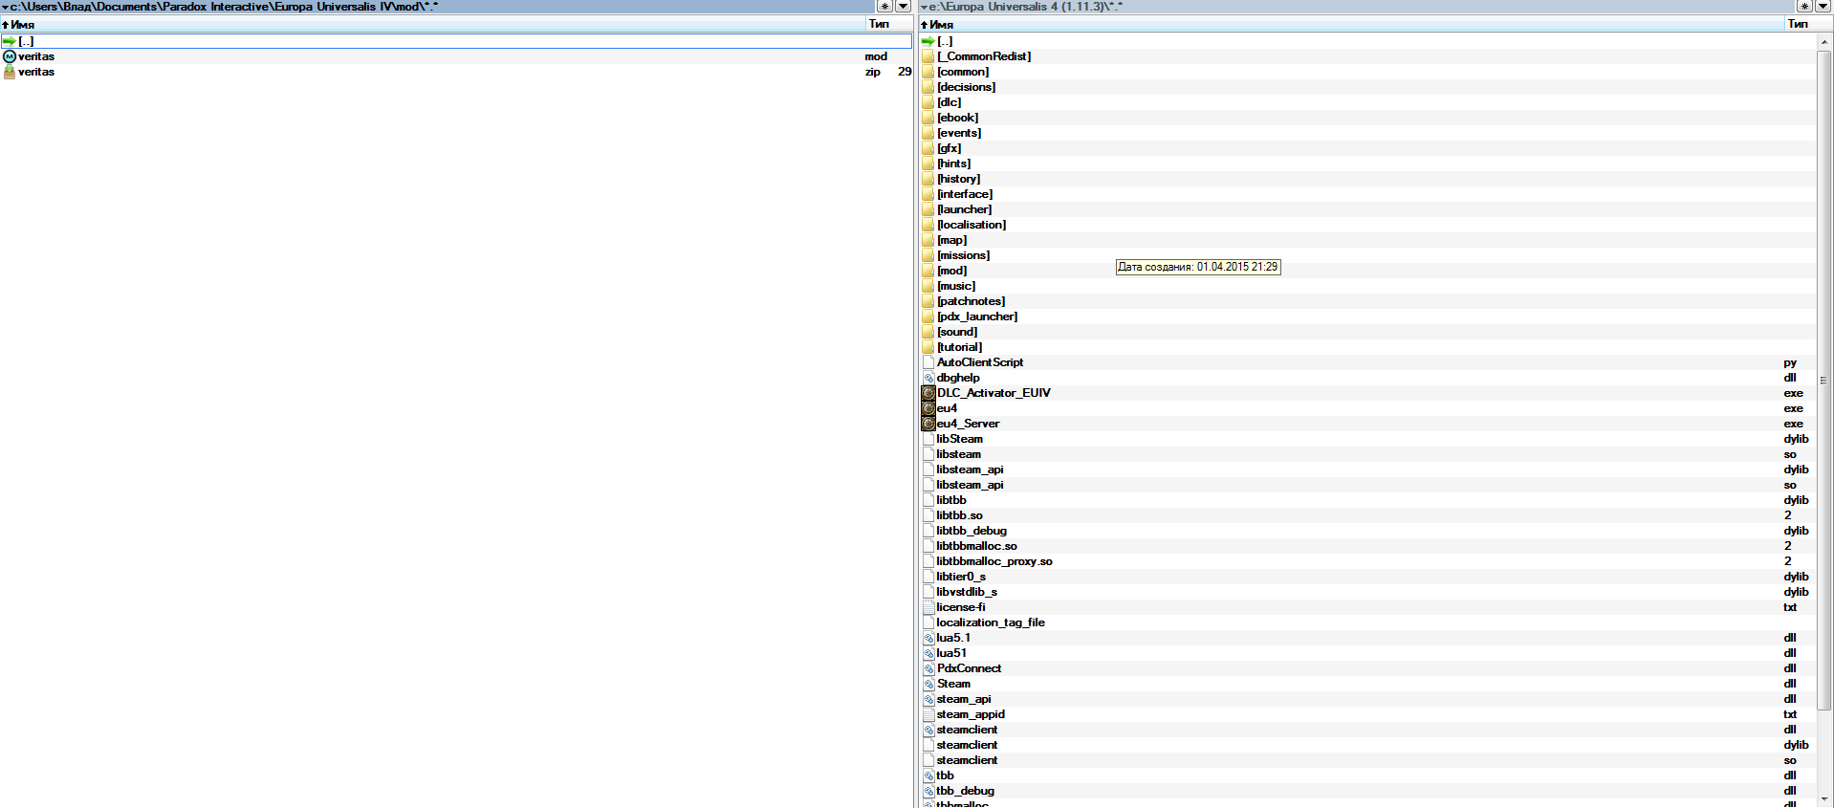This screenshot has height=808, width=1834.
Task: Click the decisions folder icon
Action: tap(928, 87)
